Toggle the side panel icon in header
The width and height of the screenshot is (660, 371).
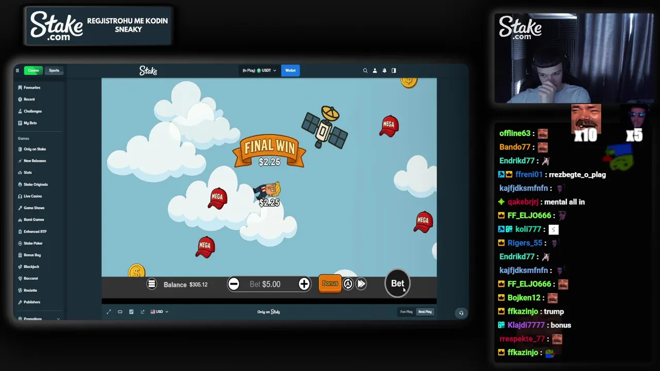point(394,71)
